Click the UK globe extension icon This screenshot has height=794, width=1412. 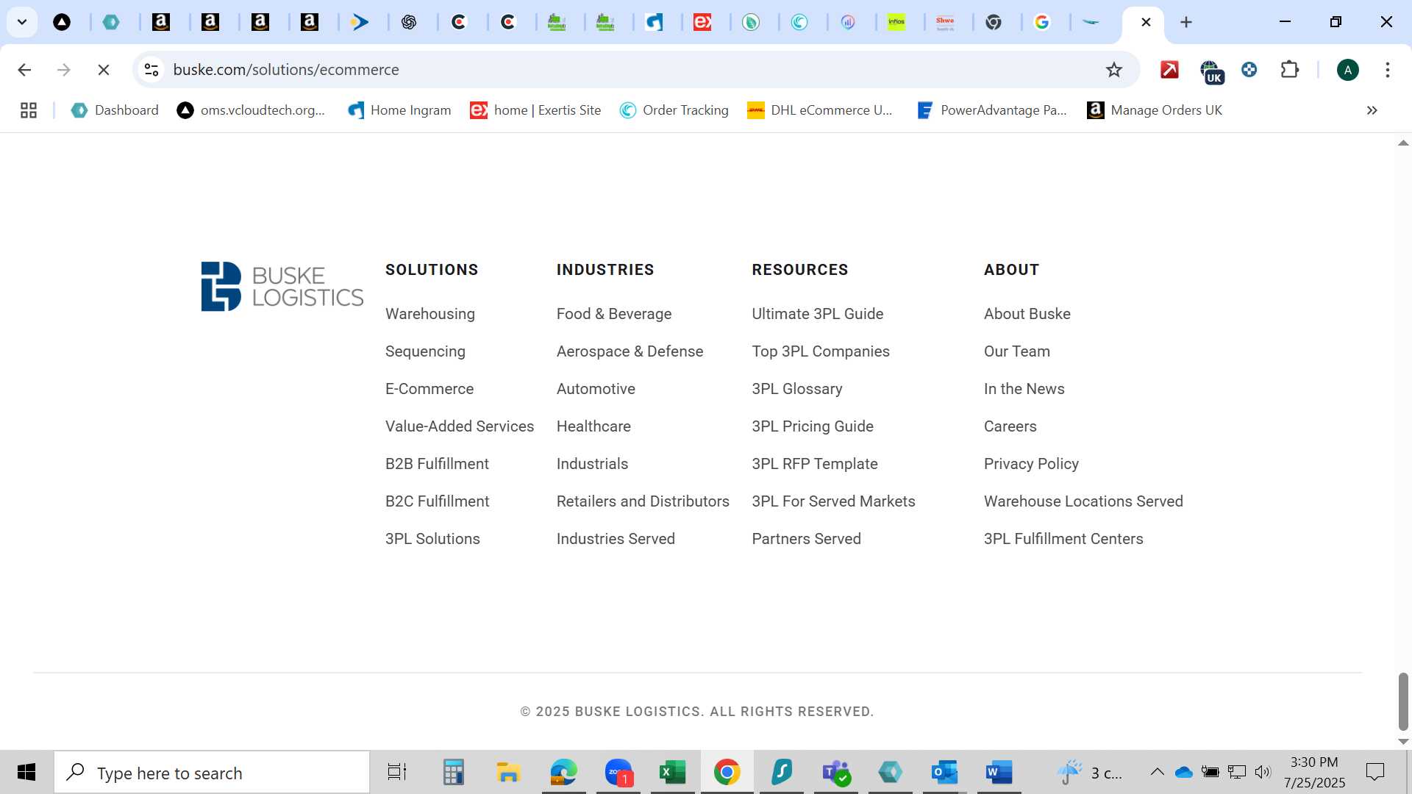coord(1211,71)
